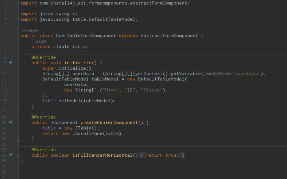287x179 pixels.
Task: Click the override gutter icon beside initialize()
Action: click(11, 62)
